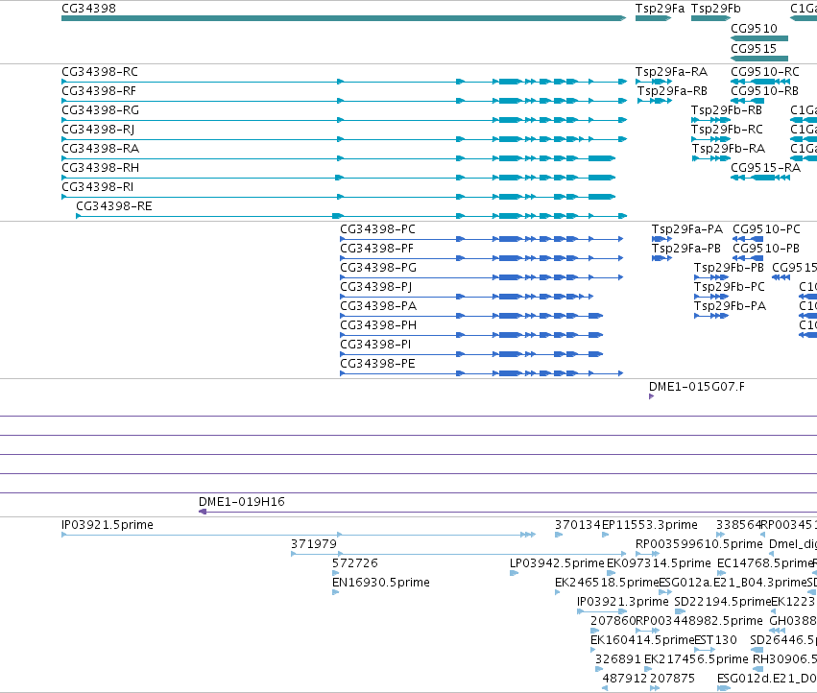
Task: Click the arrow marker under LP03942.5prime
Action: click(514, 573)
